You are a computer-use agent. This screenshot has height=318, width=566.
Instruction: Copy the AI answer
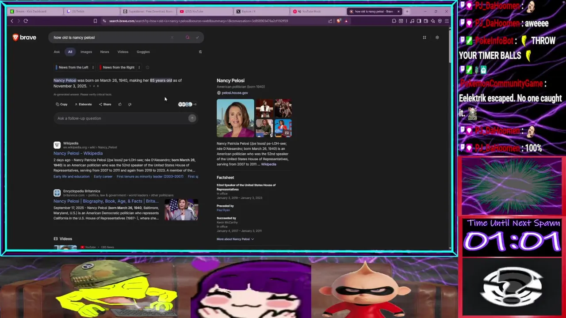[61, 104]
